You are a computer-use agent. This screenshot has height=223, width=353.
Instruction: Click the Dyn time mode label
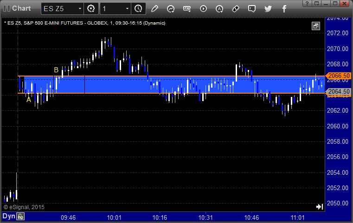tap(9, 216)
